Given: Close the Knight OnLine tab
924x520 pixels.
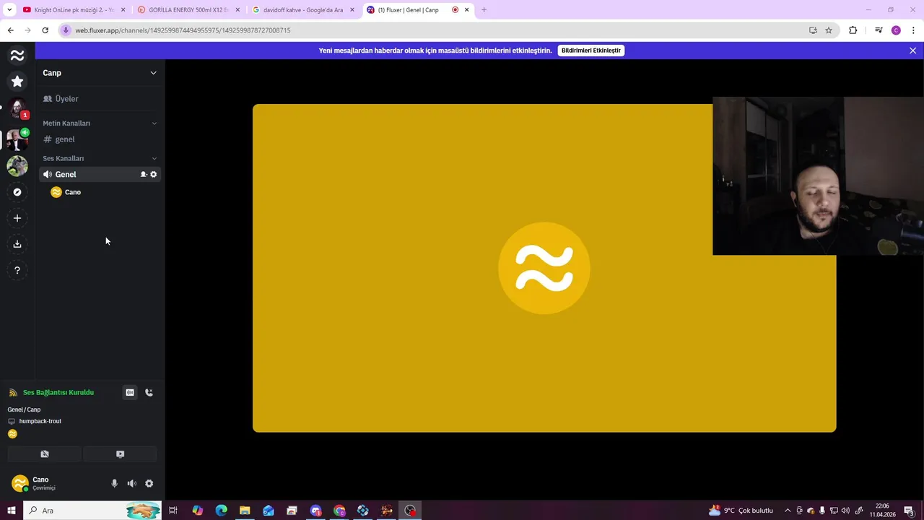Looking at the screenshot, I should (x=123, y=10).
